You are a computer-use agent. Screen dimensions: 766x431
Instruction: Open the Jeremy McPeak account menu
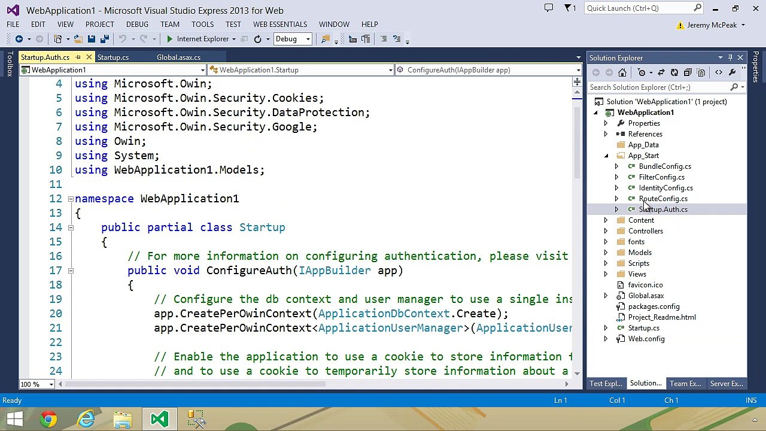pyautogui.click(x=711, y=25)
